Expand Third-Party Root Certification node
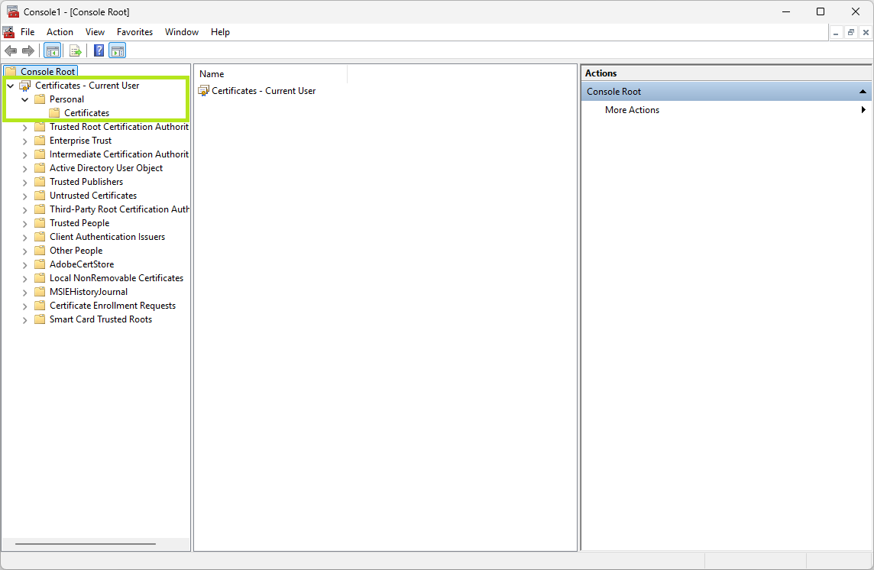Screen dimensions: 874x570 (x=25, y=209)
